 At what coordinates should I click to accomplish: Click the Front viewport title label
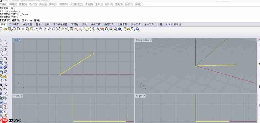click(17, 96)
